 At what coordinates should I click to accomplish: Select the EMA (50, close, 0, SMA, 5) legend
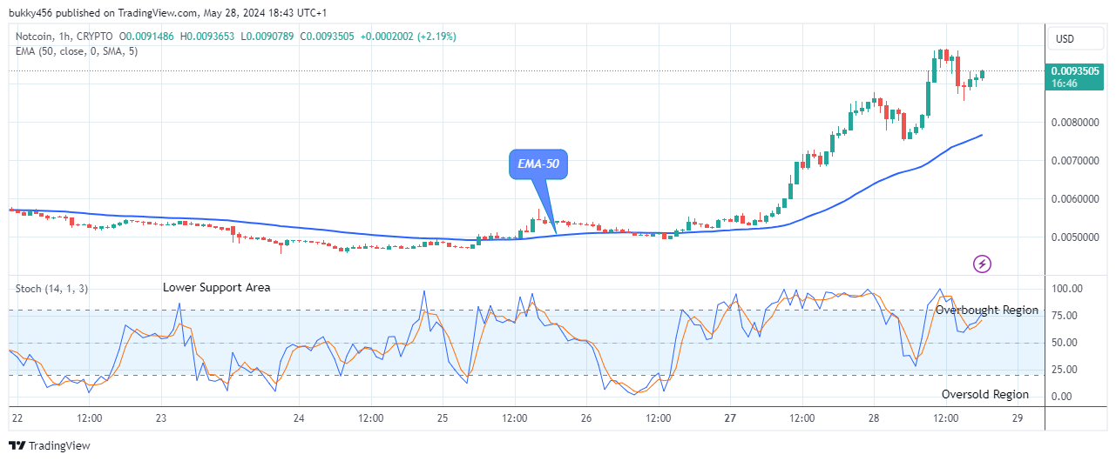(77, 51)
